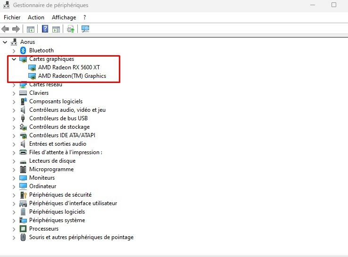
Task: Select Périphériques système label
Action: [x=57, y=220]
